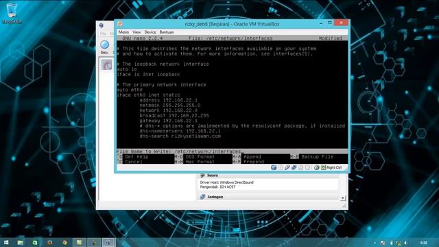Click the Action Center flag tray icon
The width and height of the screenshot is (439, 247).
point(383,243)
